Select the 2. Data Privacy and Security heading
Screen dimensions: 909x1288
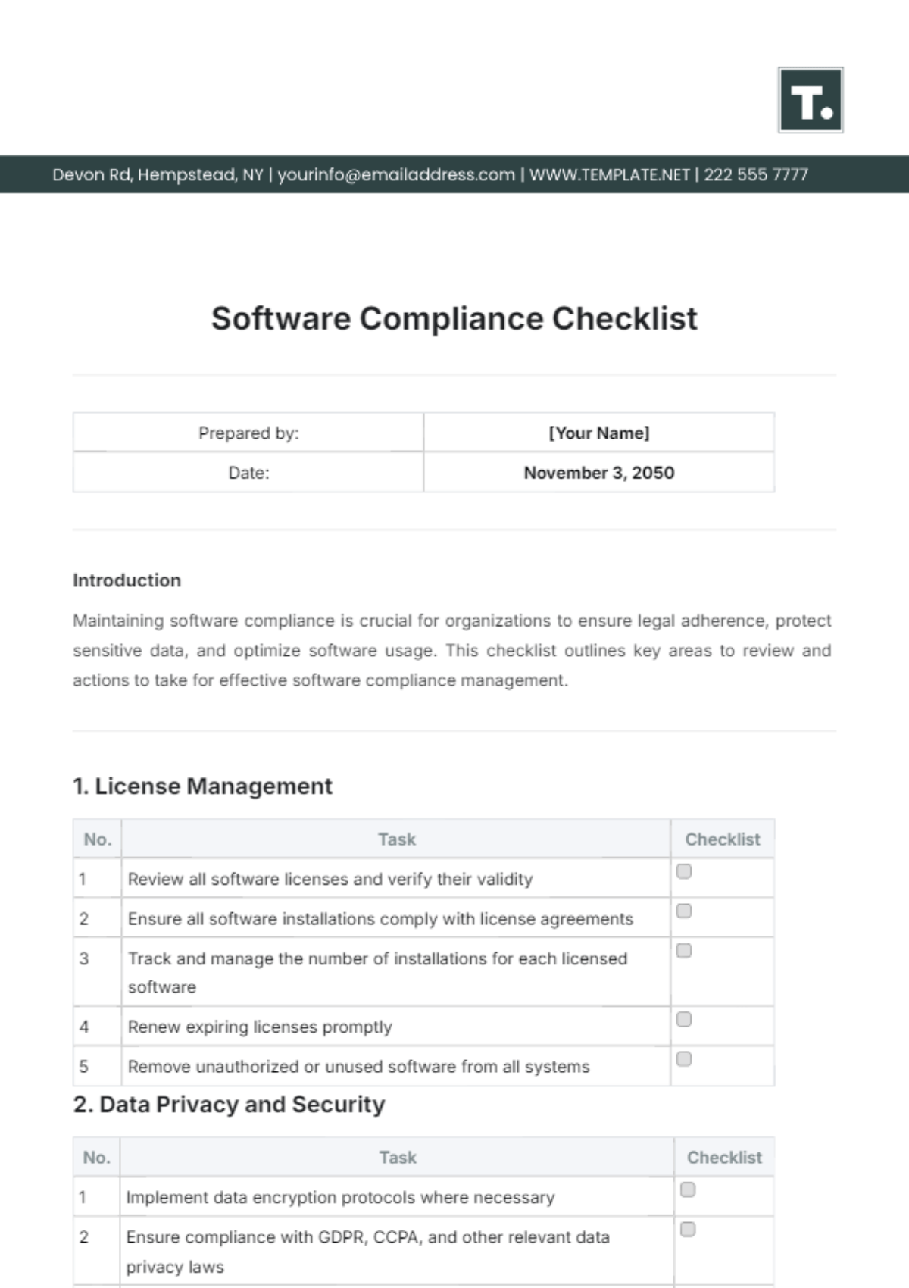click(x=229, y=1105)
